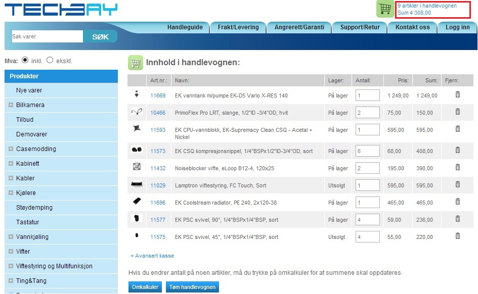Delete EK CSQ kompresjonsnippel row via trash

point(458,150)
